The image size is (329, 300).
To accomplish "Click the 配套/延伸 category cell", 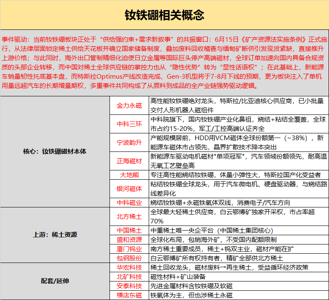I will [x=55, y=281].
